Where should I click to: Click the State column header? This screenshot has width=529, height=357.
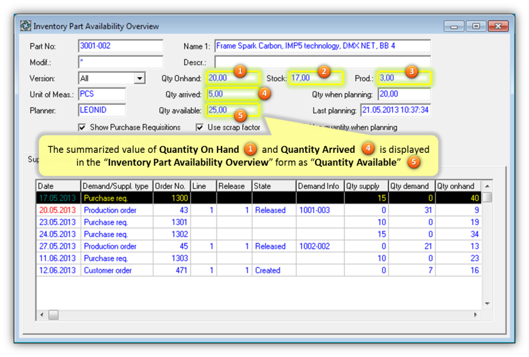274,186
